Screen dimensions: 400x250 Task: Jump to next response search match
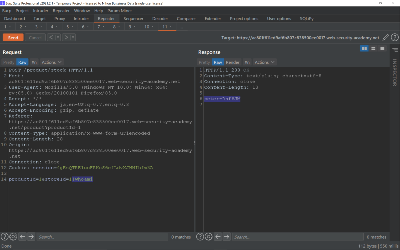[227, 237]
